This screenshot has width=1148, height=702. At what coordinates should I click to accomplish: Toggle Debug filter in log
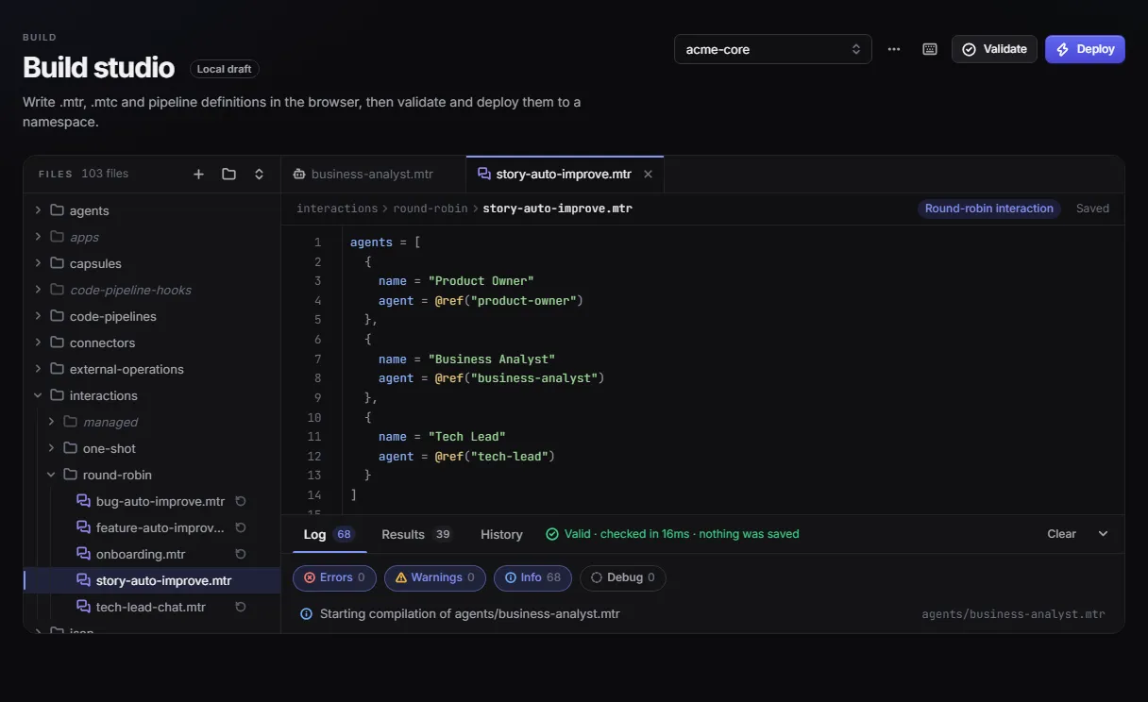623,577
